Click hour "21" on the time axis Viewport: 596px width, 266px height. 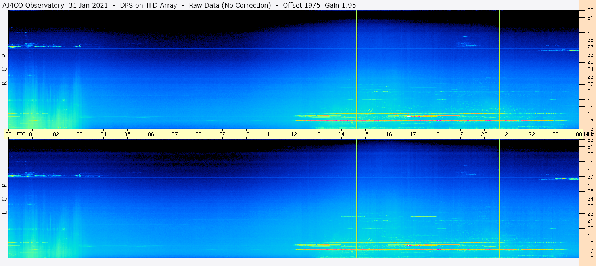[508, 134]
